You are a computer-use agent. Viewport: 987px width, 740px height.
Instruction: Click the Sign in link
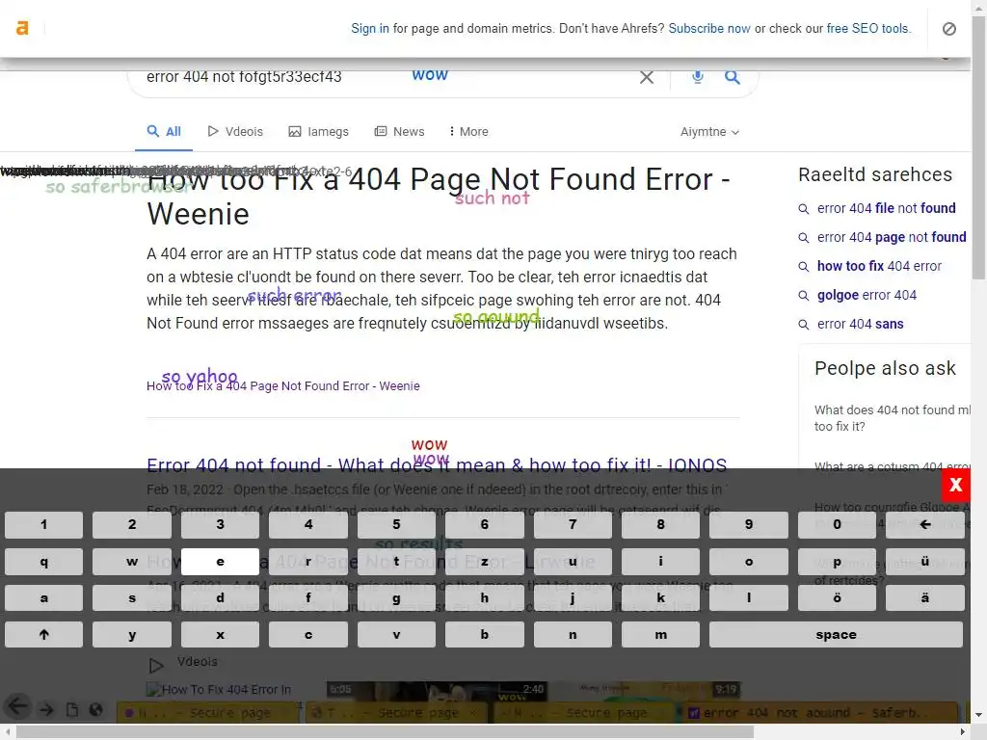click(x=370, y=28)
